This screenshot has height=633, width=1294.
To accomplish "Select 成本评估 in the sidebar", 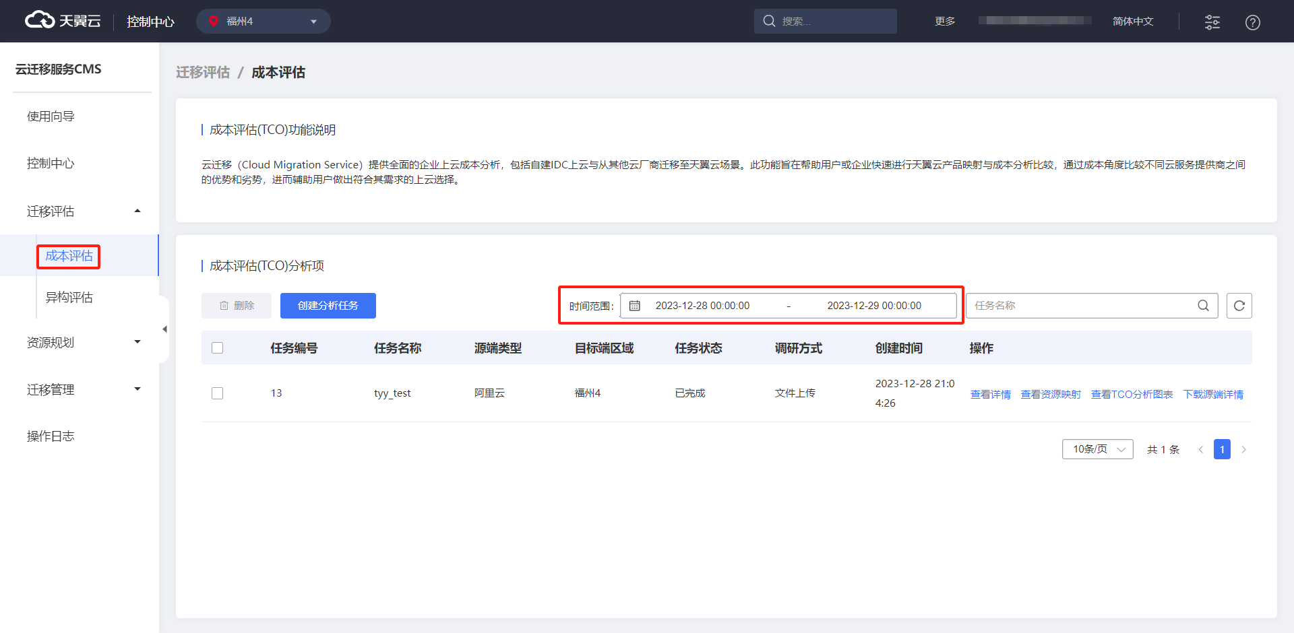I will click(69, 256).
